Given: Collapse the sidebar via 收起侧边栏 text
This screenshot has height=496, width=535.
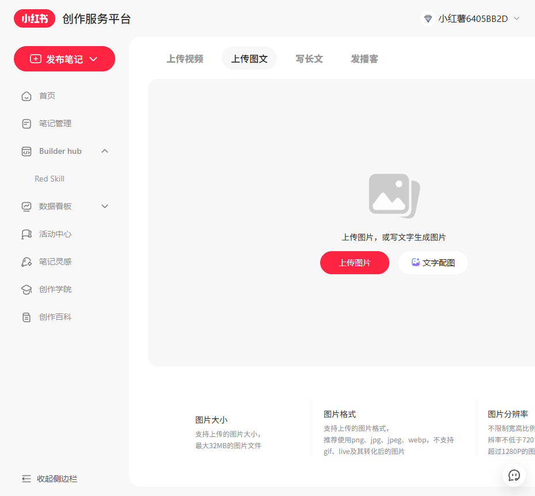Looking at the screenshot, I should point(57,479).
